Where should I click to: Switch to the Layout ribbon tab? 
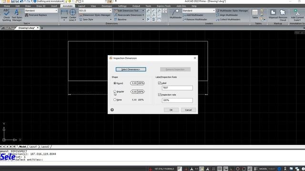(81, 6)
